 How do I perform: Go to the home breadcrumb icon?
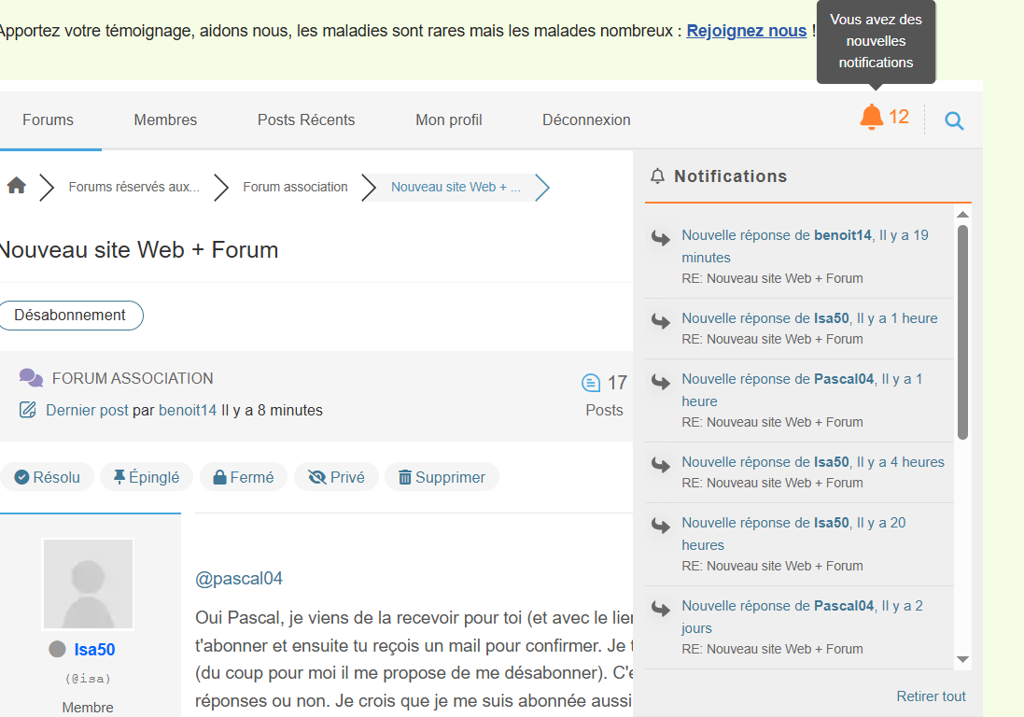[x=16, y=186]
